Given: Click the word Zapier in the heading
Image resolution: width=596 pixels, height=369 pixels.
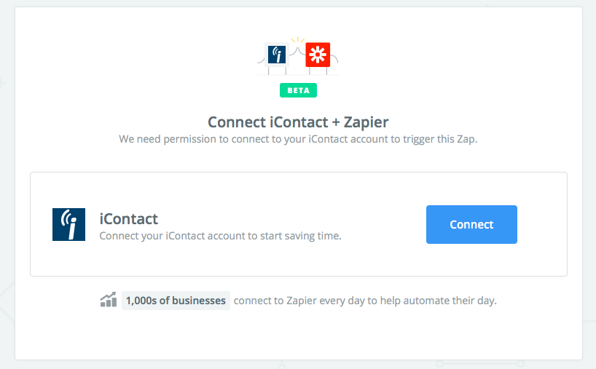Looking at the screenshot, I should click(366, 122).
